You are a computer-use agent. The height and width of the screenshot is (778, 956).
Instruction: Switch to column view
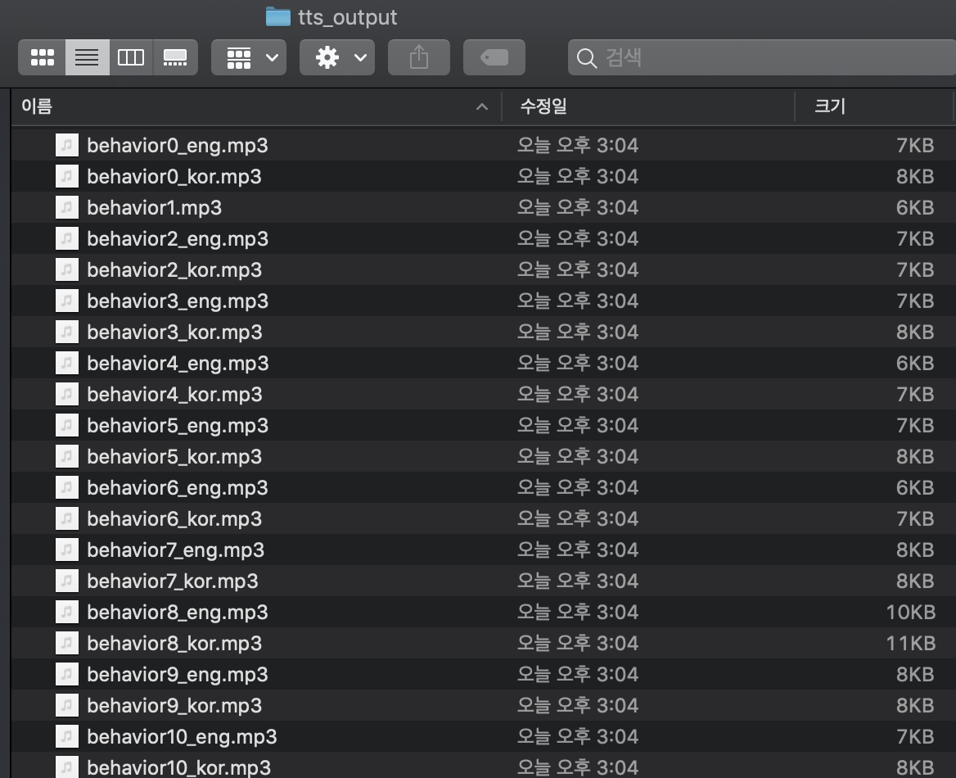tap(131, 57)
